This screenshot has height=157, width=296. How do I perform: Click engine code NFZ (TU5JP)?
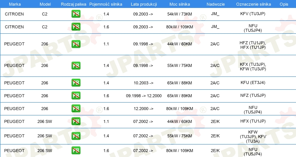[253, 95]
